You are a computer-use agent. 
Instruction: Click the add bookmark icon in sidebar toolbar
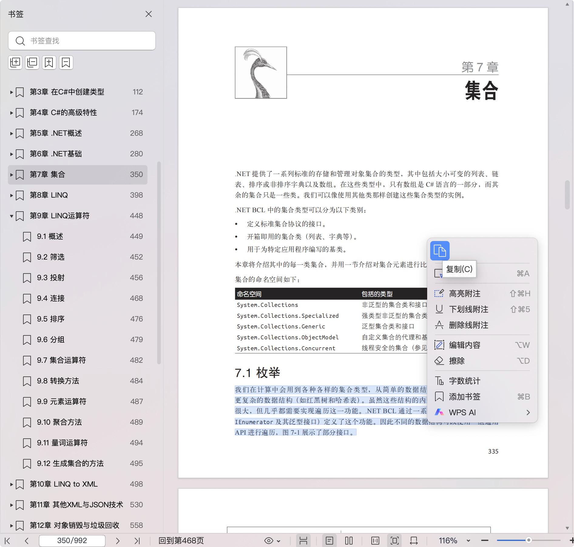[x=49, y=63]
